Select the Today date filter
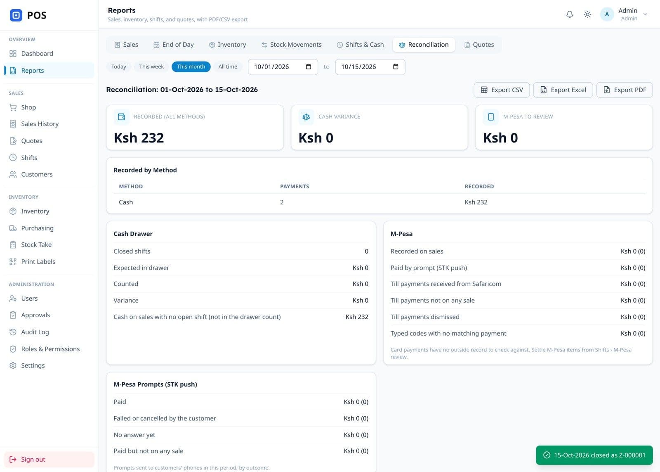The width and height of the screenshot is (660, 472). pyautogui.click(x=118, y=66)
